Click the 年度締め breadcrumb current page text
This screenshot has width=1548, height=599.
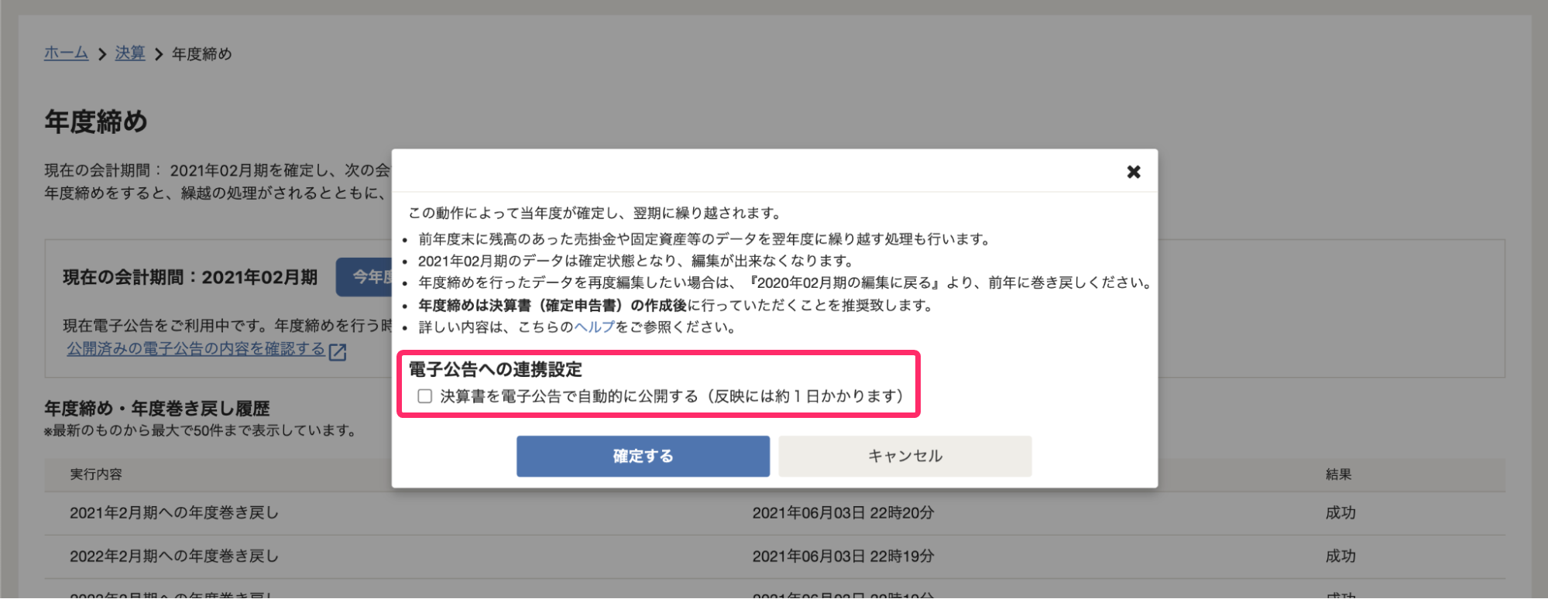(x=201, y=53)
